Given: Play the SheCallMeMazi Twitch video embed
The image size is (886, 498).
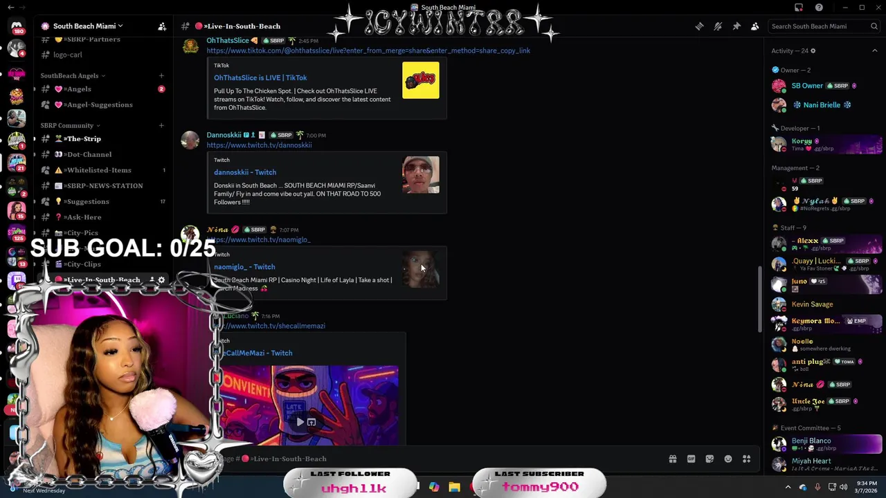Looking at the screenshot, I should [300, 422].
